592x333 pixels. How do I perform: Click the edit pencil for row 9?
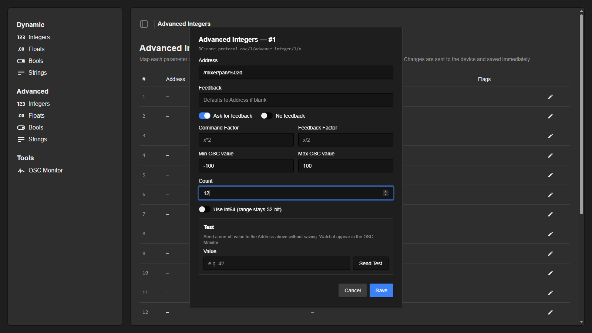(551, 253)
